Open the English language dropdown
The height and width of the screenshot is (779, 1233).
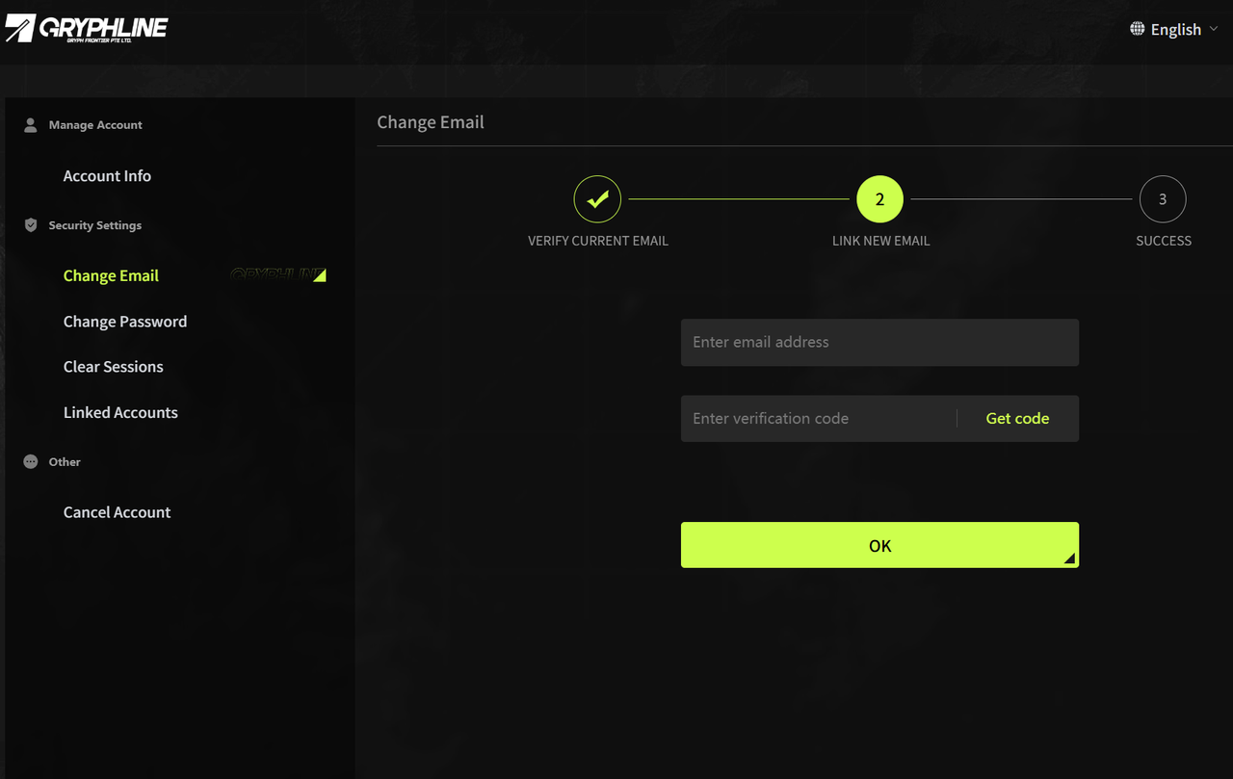pyautogui.click(x=1175, y=30)
